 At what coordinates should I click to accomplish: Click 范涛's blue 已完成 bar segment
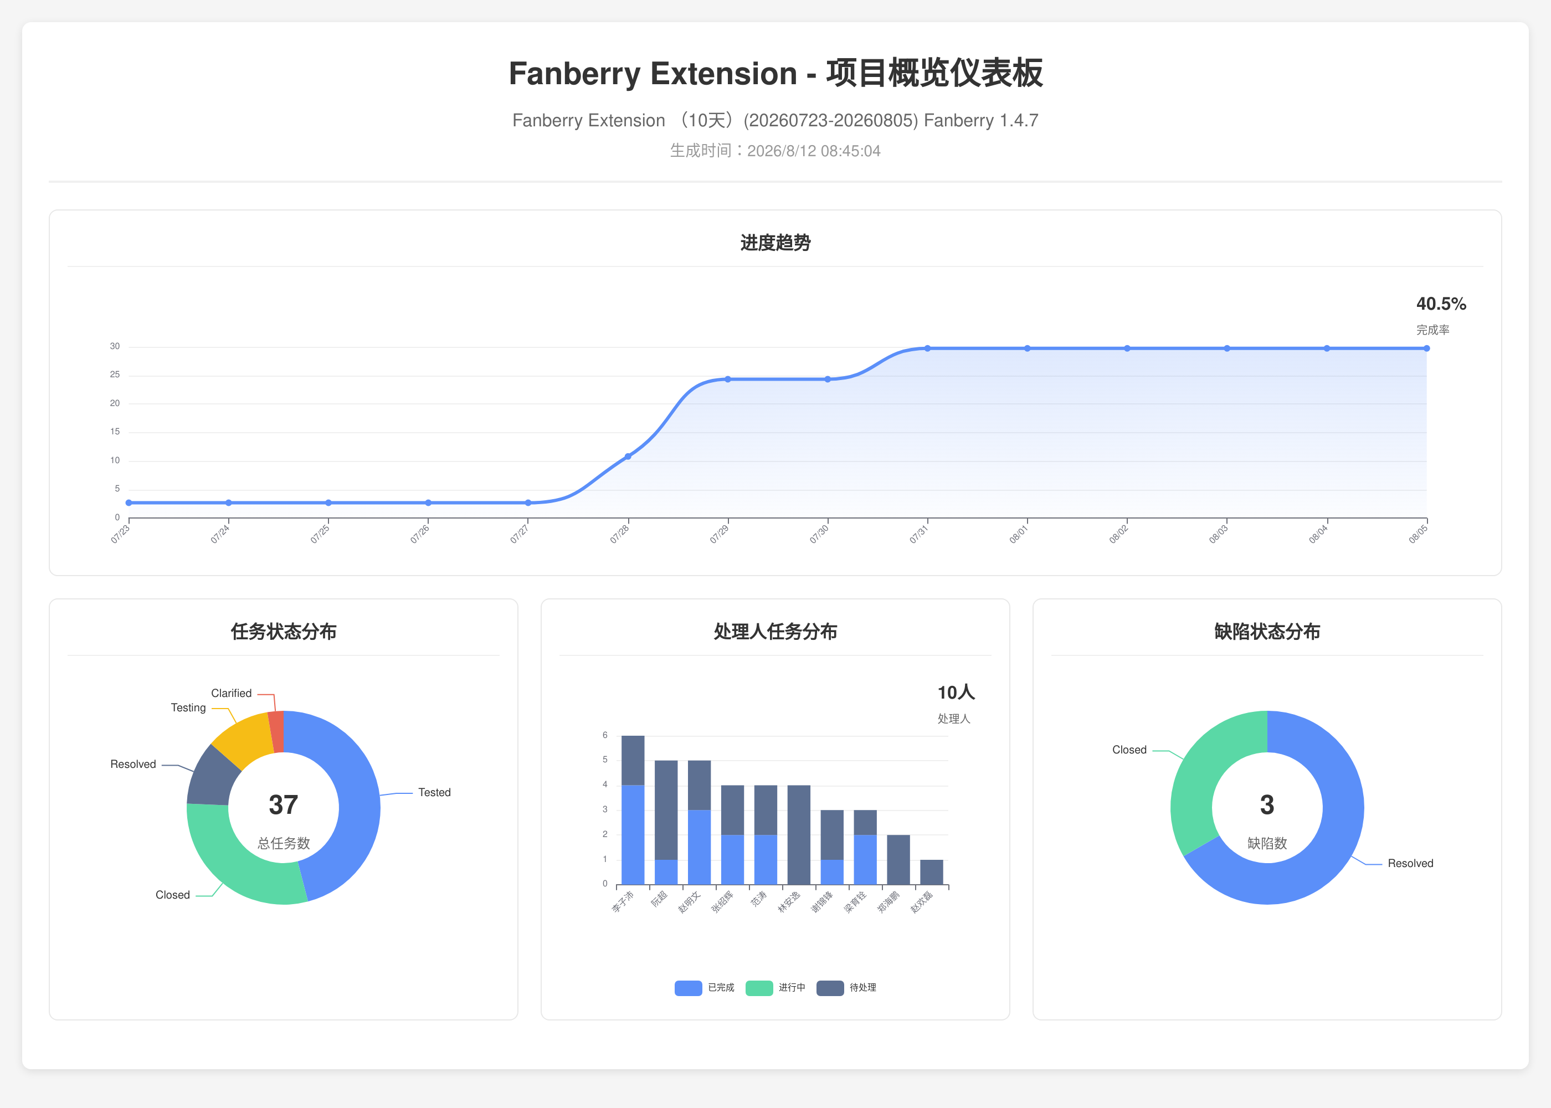[766, 860]
